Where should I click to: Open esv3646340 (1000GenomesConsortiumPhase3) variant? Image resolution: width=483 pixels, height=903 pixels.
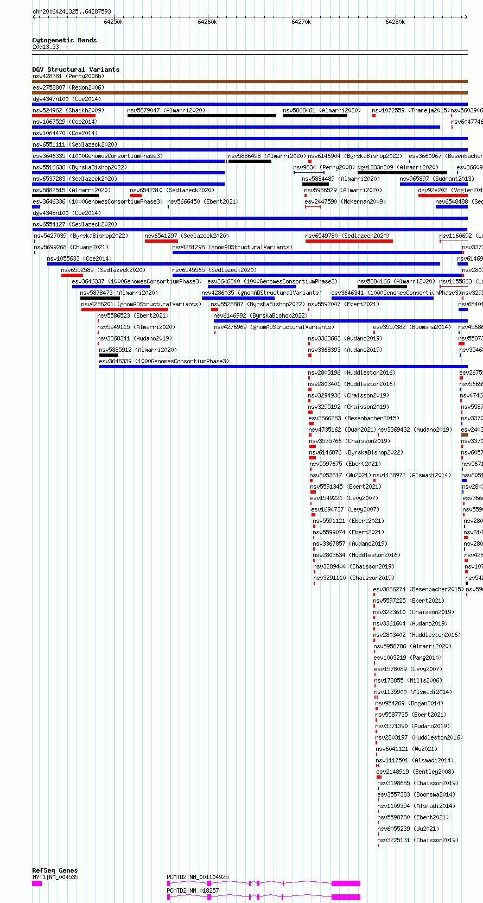[x=272, y=281]
